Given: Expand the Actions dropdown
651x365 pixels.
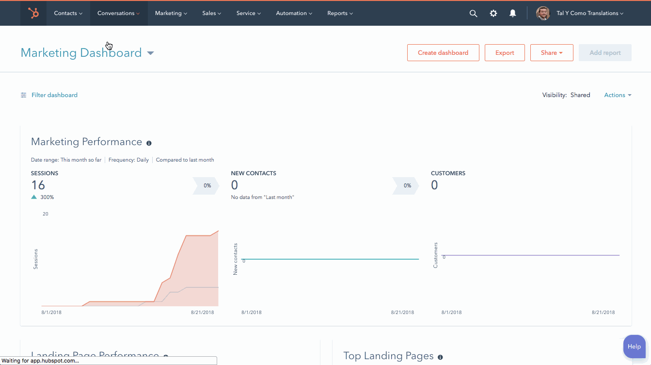Looking at the screenshot, I should pyautogui.click(x=617, y=95).
